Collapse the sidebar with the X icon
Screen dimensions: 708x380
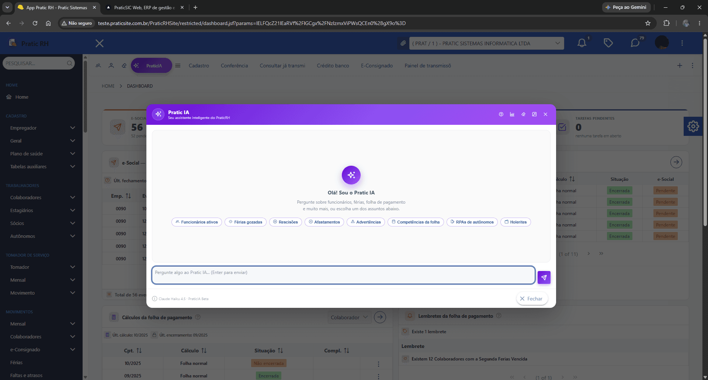[100, 43]
